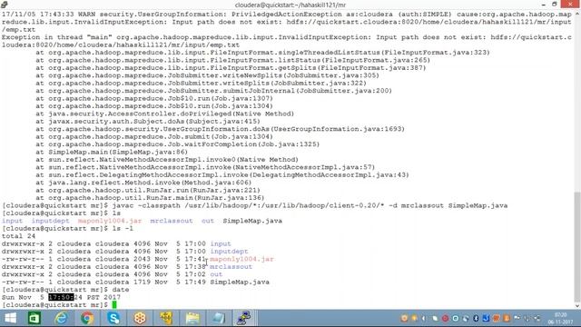Open the PuTTY system menu icon in title bar
581x327 pixels.
pos(4,5)
